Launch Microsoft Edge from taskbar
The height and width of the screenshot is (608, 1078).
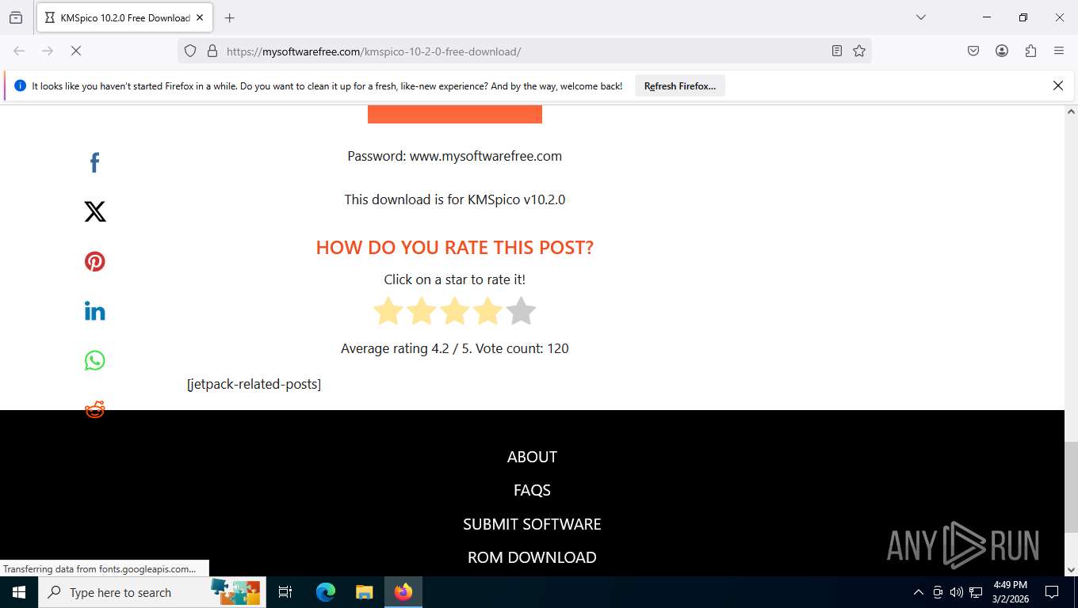[x=326, y=592]
